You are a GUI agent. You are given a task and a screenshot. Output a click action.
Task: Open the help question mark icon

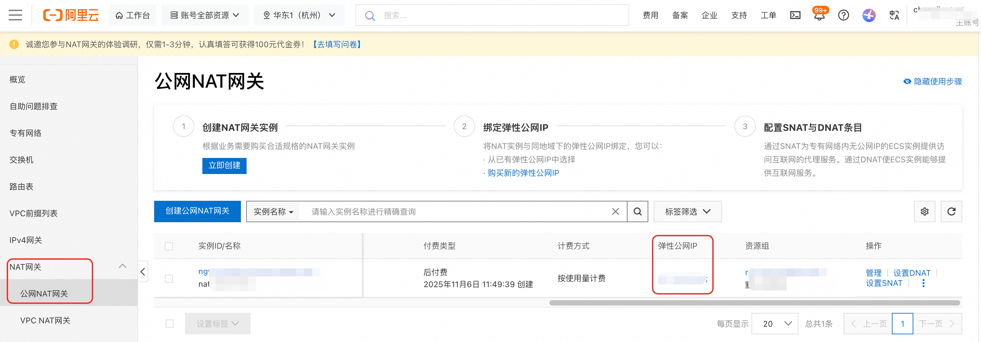coord(844,15)
